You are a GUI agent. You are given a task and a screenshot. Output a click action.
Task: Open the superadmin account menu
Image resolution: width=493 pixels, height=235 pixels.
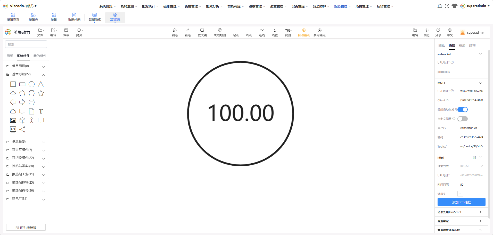coord(475,6)
